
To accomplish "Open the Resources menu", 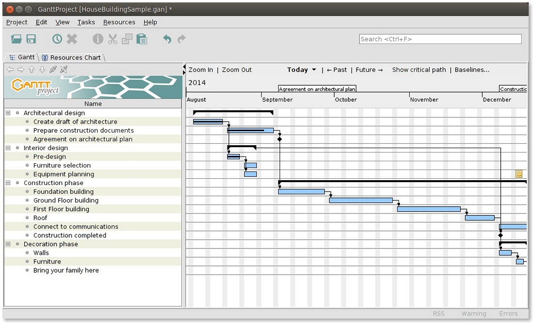I will tap(119, 22).
